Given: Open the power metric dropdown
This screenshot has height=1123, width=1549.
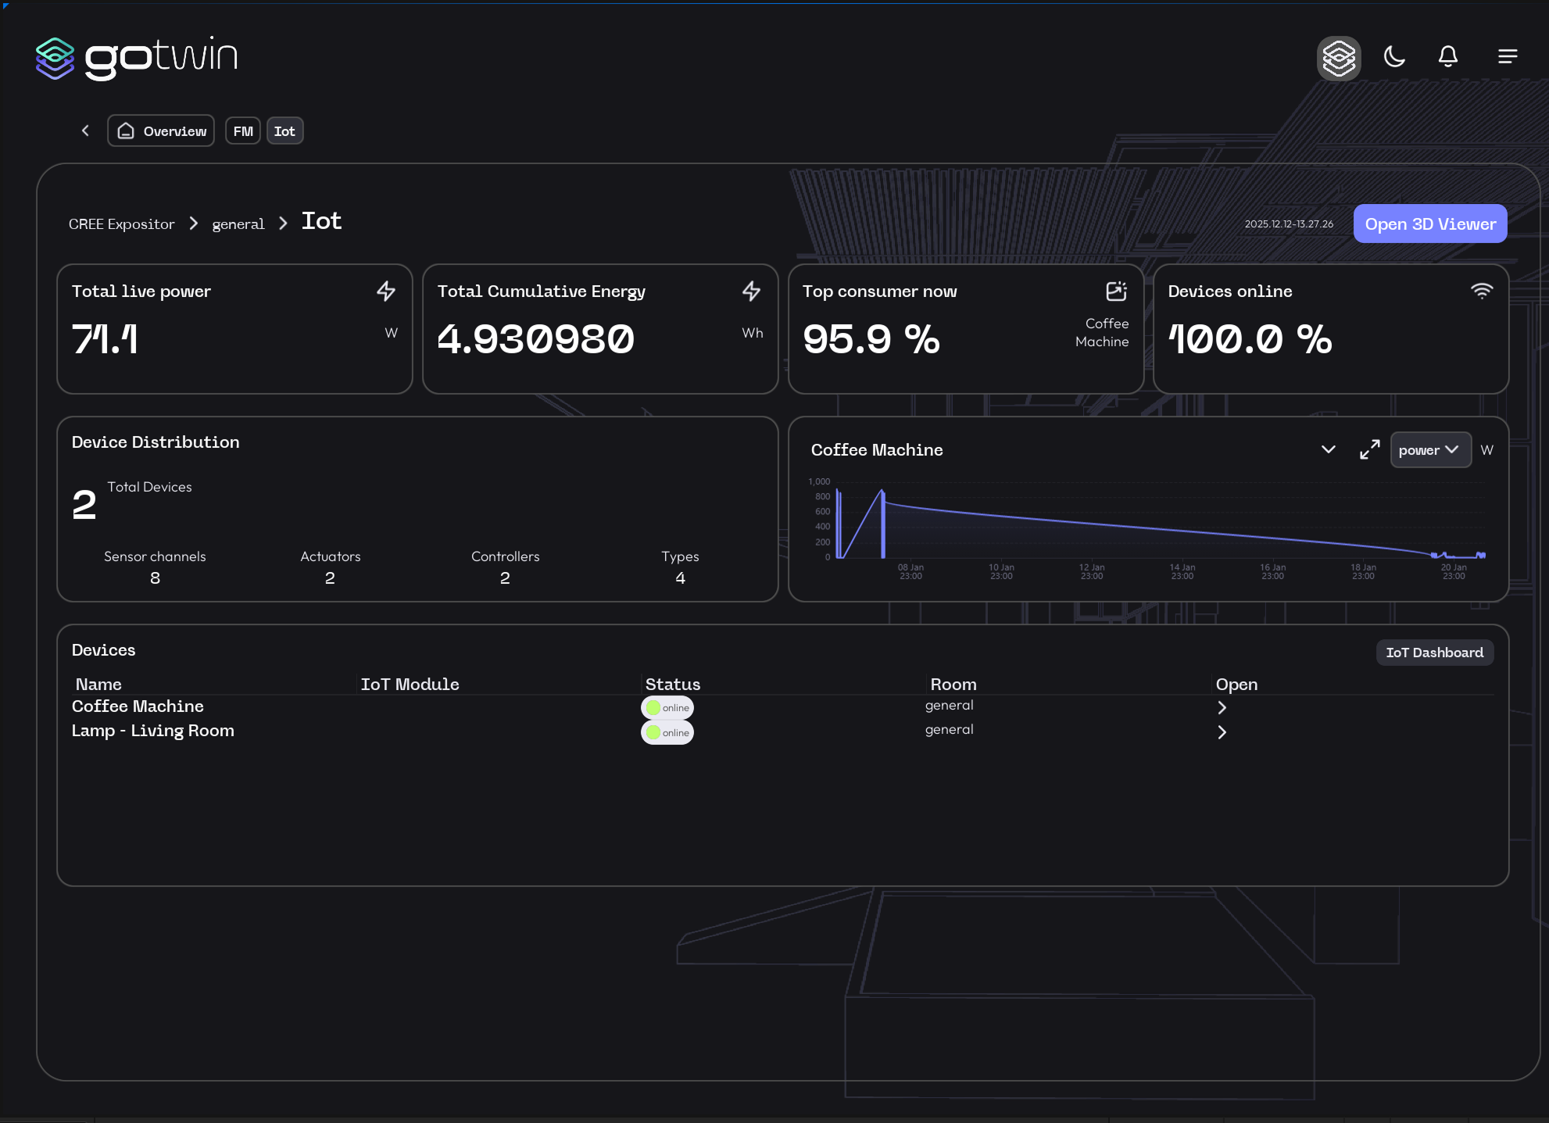Looking at the screenshot, I should click(1430, 450).
